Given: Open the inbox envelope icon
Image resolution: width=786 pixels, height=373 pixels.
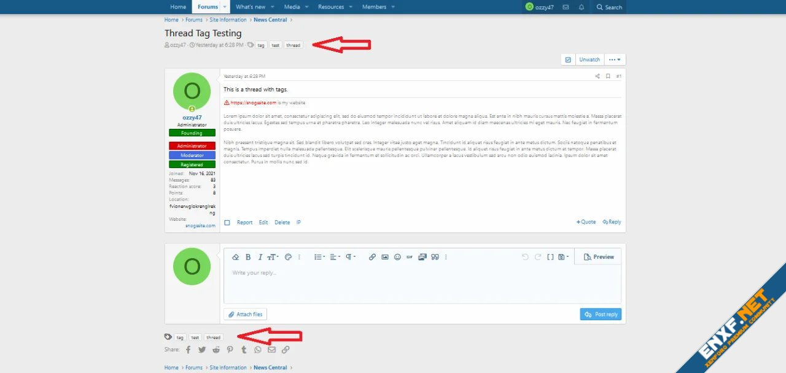Looking at the screenshot, I should (566, 7).
